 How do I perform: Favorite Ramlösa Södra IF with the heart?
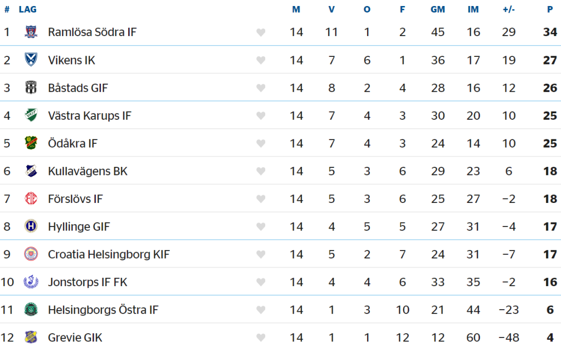261,32
